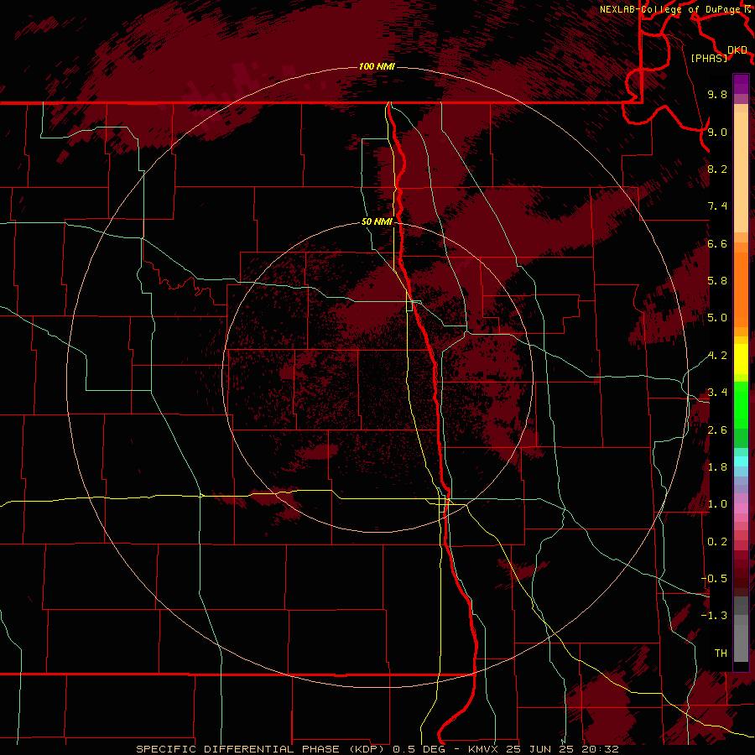Click the yellow segment of the color bar
This screenshot has height=755, width=755.
click(x=741, y=359)
